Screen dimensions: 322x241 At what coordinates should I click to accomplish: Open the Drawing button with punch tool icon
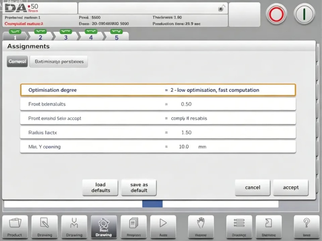pyautogui.click(x=74, y=227)
